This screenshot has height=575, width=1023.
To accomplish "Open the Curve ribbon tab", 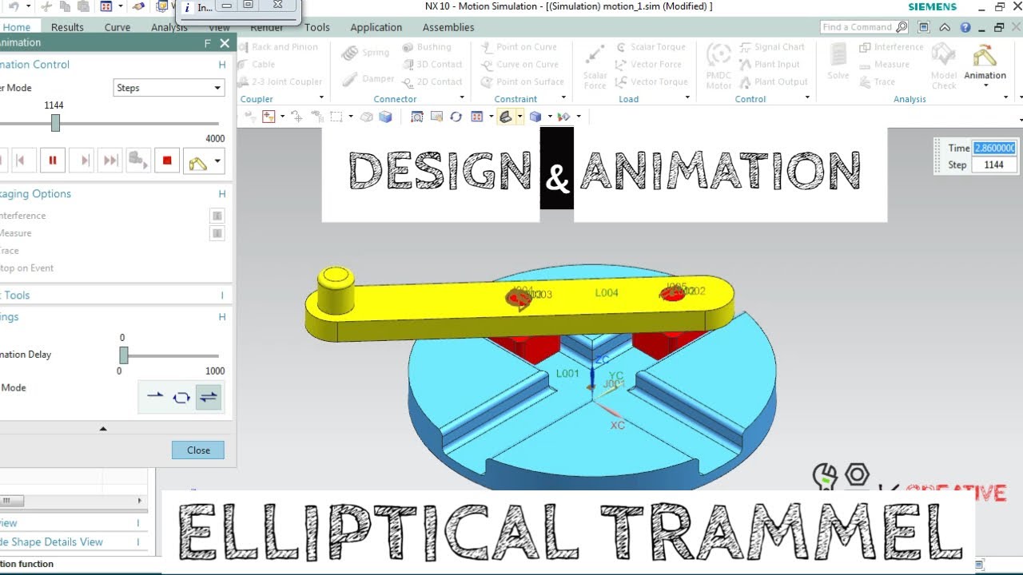I will (x=117, y=27).
